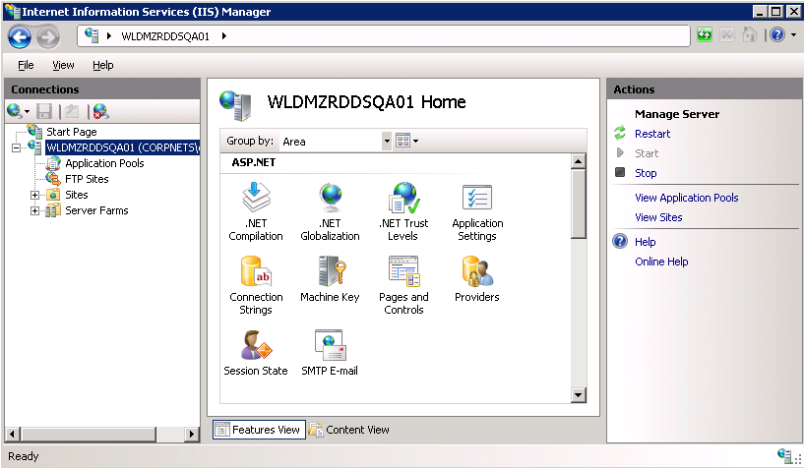Image resolution: width=804 pixels, height=468 pixels.
Task: Select Application Pools tree item
Action: (x=104, y=163)
